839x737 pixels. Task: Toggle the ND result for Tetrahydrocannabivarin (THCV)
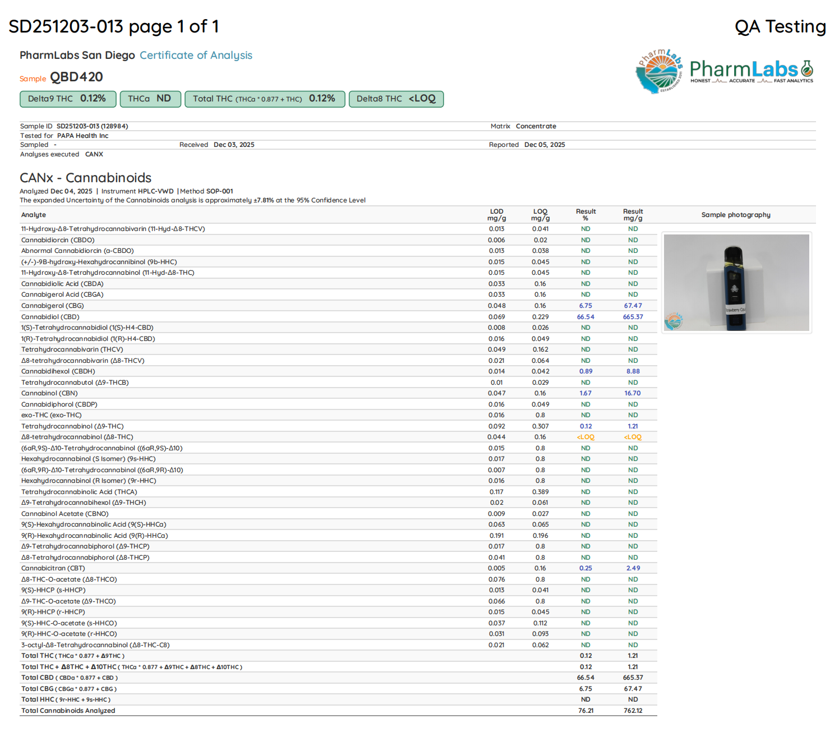[585, 349]
